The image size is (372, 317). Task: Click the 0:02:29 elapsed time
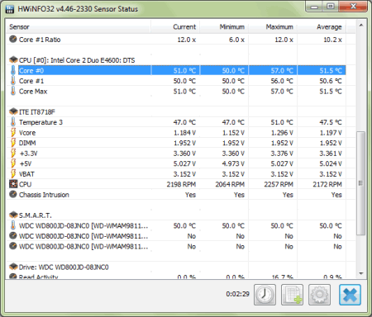[x=237, y=294]
